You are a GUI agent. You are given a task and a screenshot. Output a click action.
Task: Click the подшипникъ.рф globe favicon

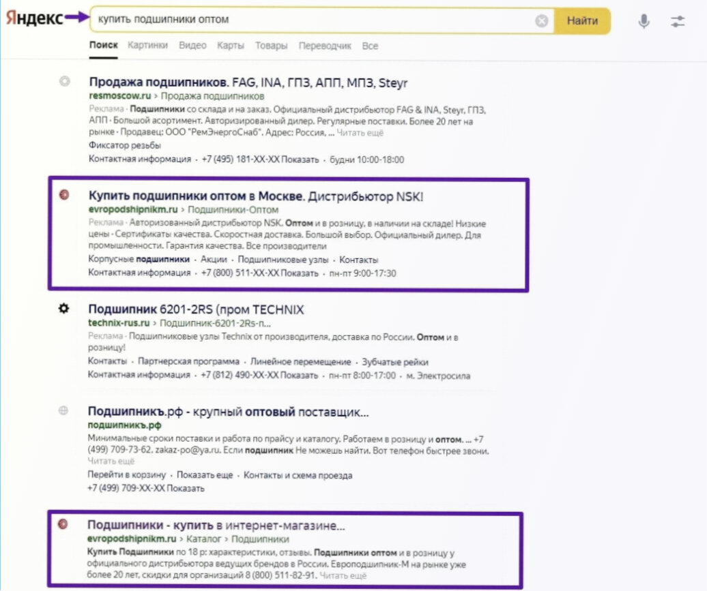(x=63, y=410)
